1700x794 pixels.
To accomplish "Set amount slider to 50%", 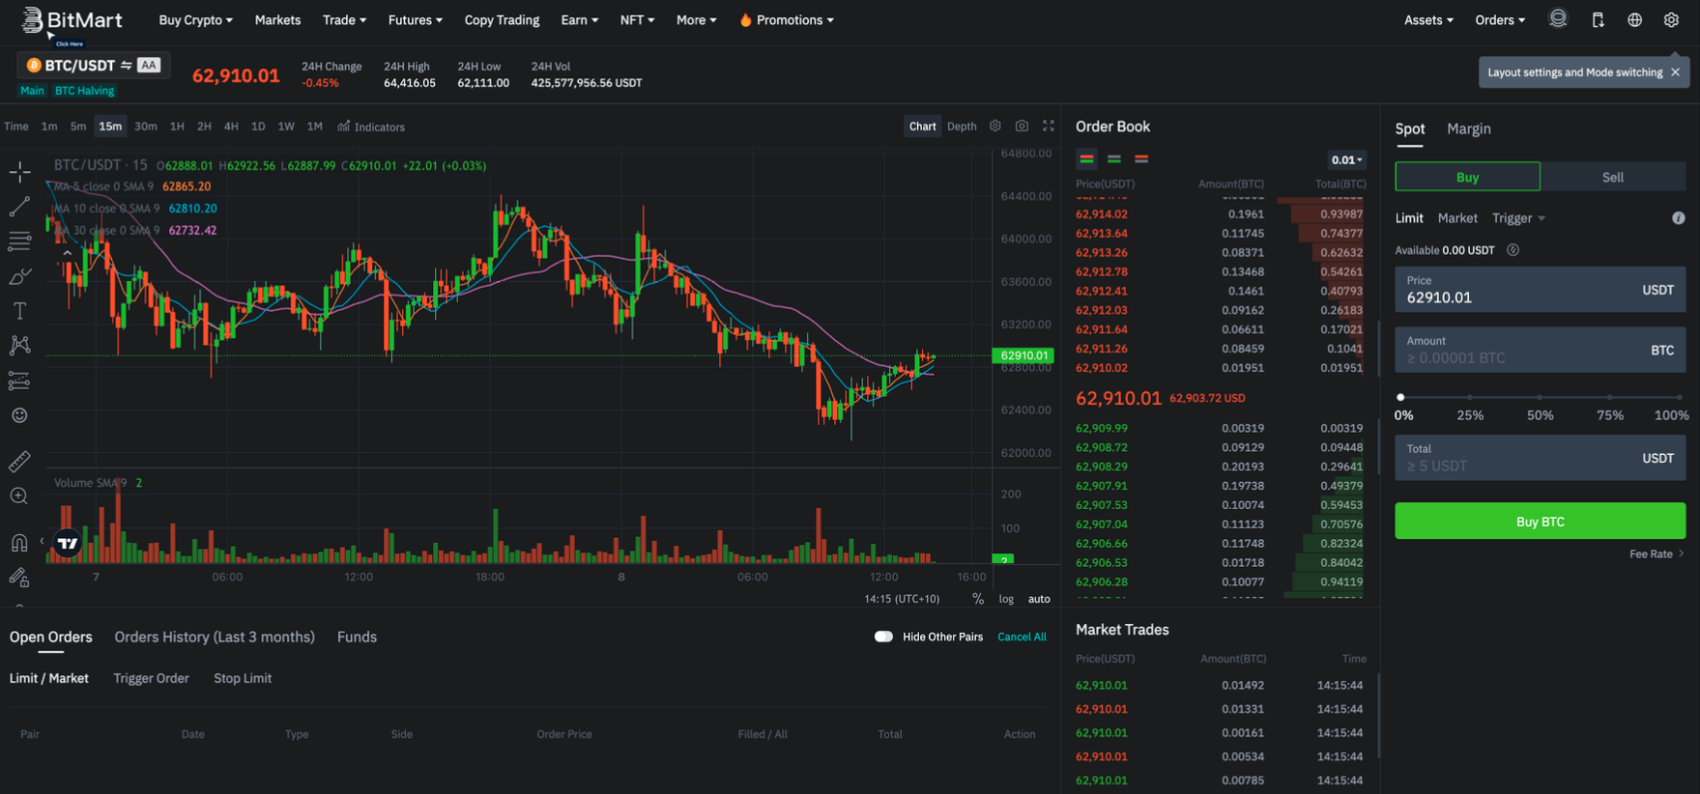I will pos(1540,397).
